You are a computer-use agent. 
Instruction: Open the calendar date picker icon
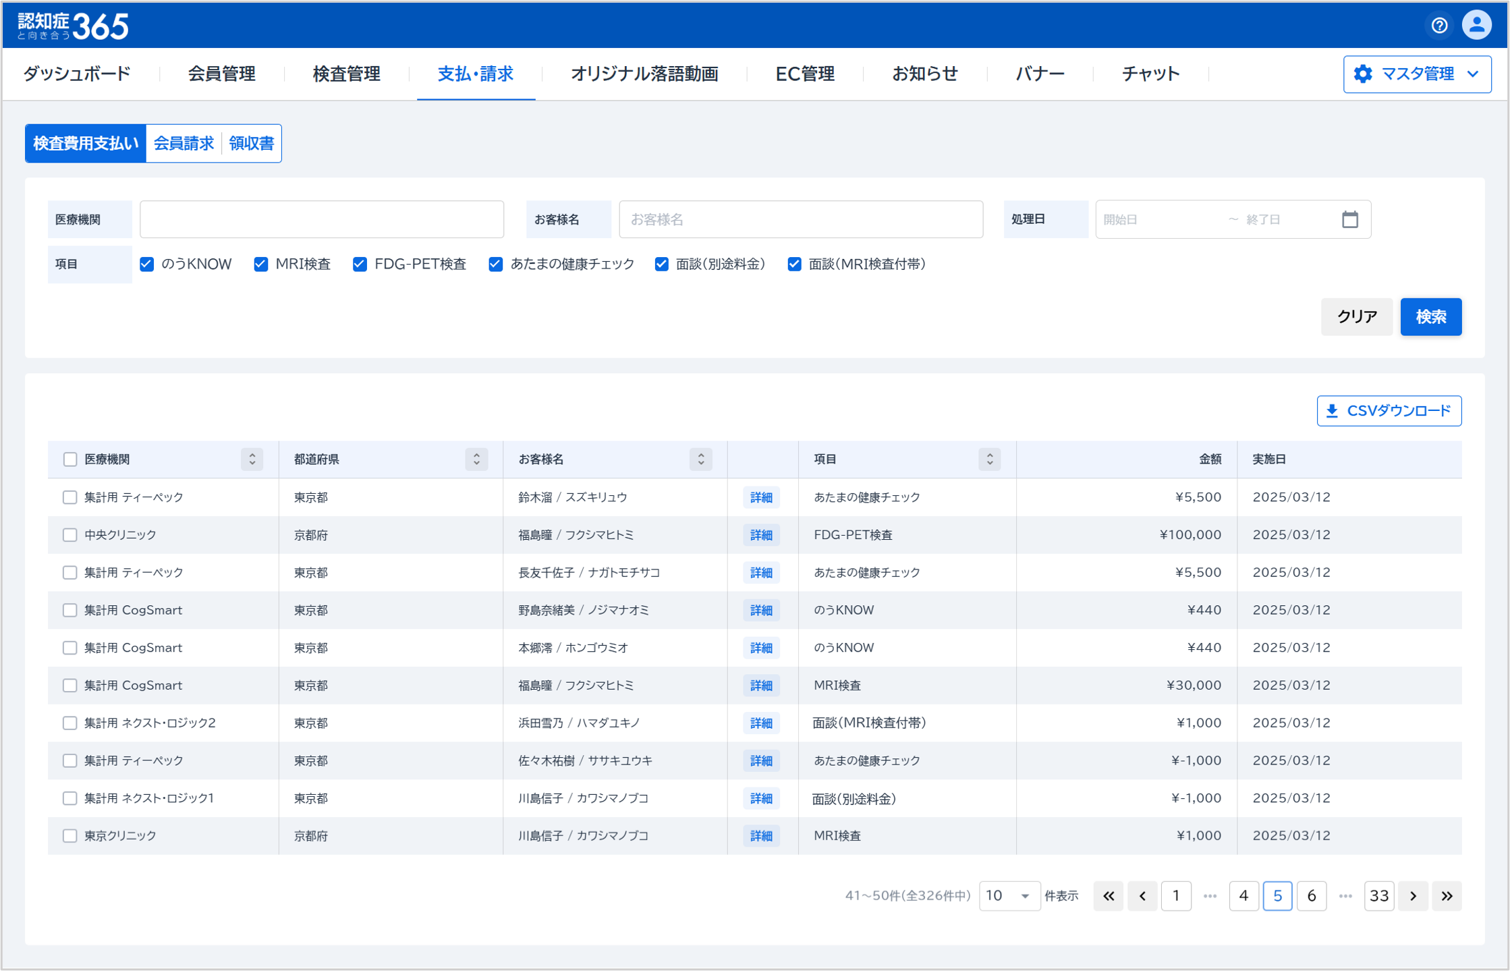tap(1349, 219)
